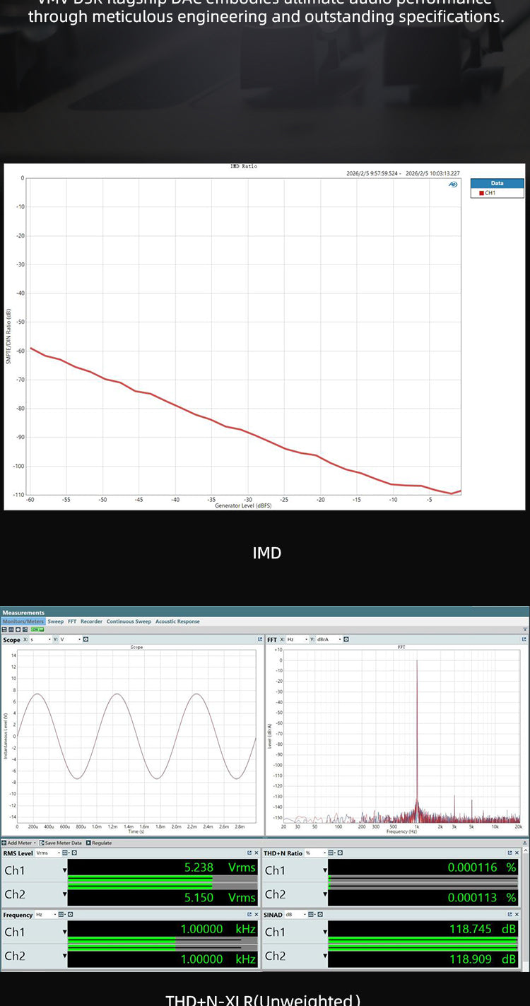530x1006 pixels.
Task: Pop out the Frequency meter panel
Action: (249, 915)
